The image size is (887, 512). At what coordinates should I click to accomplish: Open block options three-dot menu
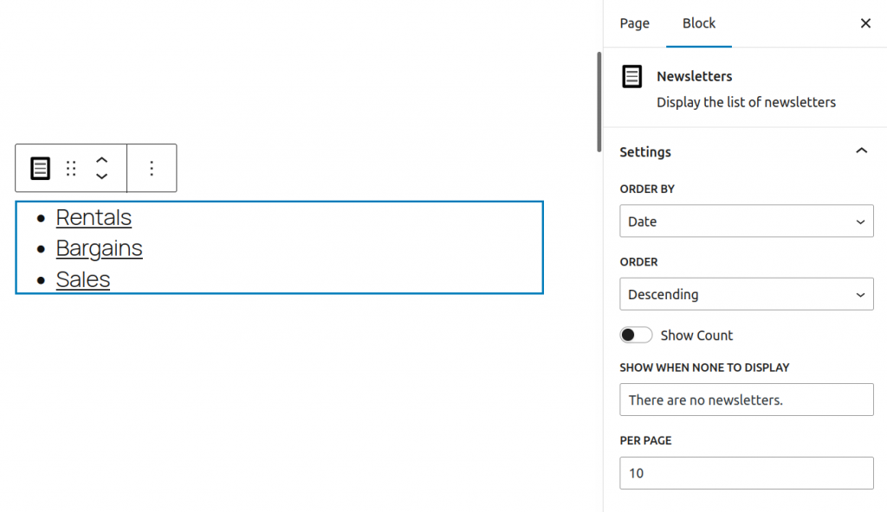(152, 168)
